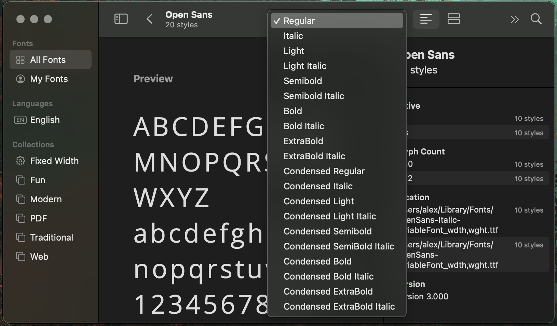Navigate back with the back arrow
Viewport: 557px width, 326px height.
click(x=149, y=19)
